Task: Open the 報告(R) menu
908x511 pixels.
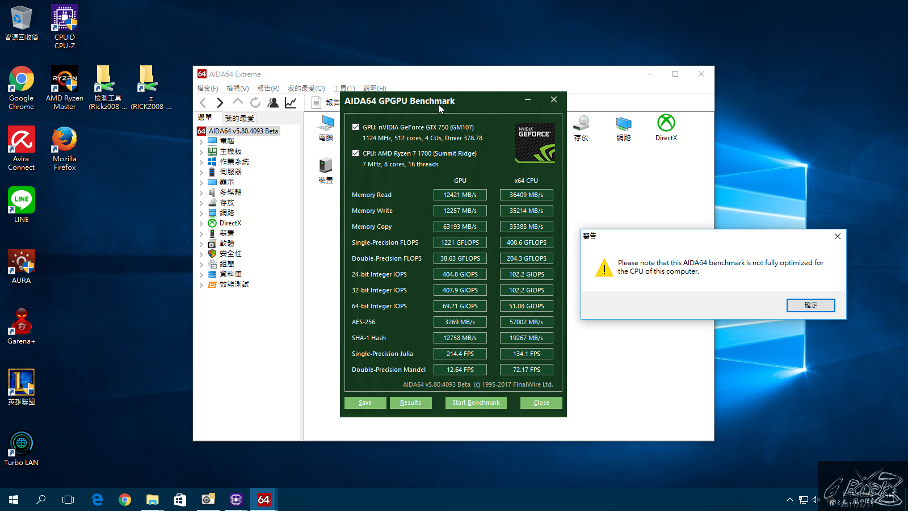Action: tap(268, 89)
